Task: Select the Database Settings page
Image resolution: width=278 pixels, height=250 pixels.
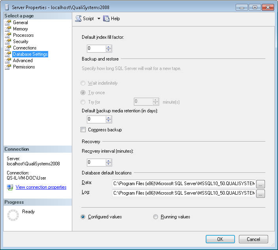Action: coord(30,54)
